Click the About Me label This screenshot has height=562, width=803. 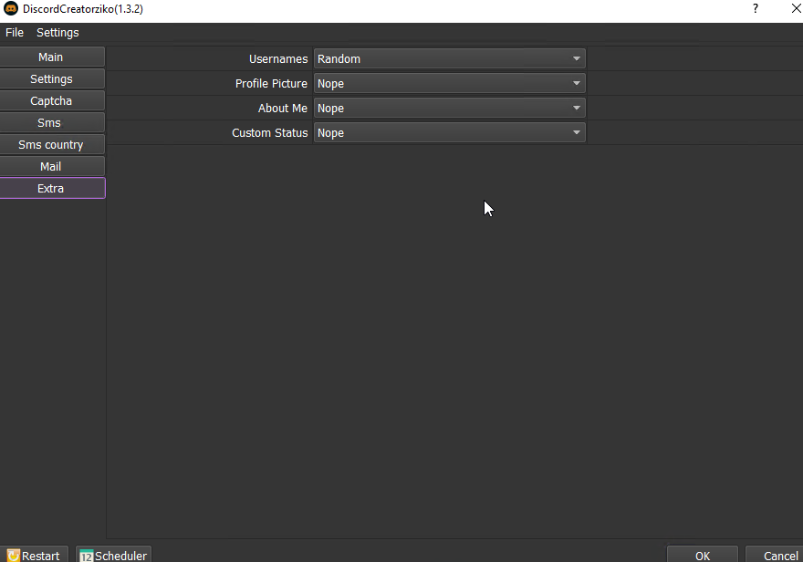point(282,108)
